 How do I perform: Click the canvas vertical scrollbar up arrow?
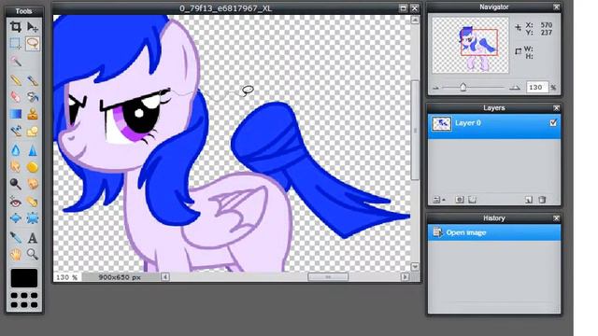point(415,20)
